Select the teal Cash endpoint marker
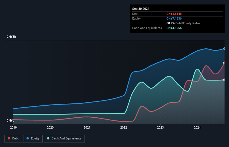 (x=224, y=80)
